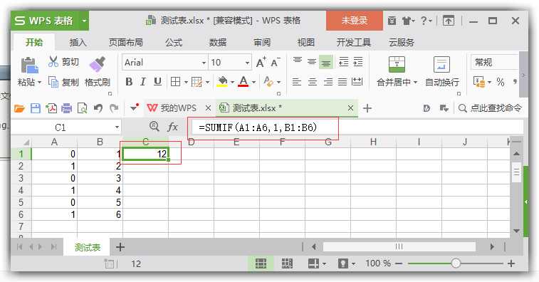Switch to the 数据 ribbon tab
Screen dimensions: 539x282
pos(218,42)
